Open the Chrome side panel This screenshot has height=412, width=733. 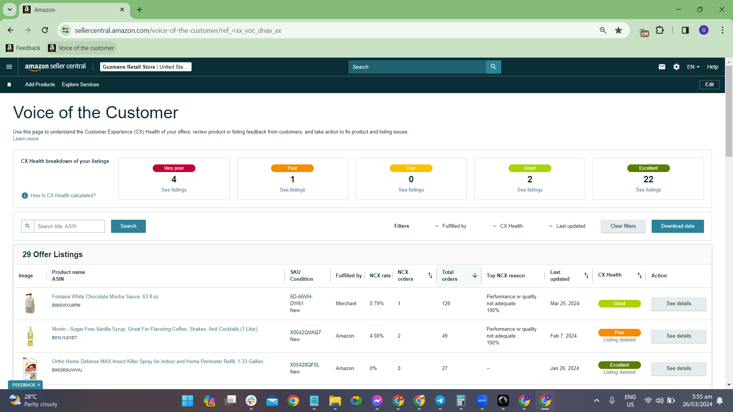coord(685,30)
